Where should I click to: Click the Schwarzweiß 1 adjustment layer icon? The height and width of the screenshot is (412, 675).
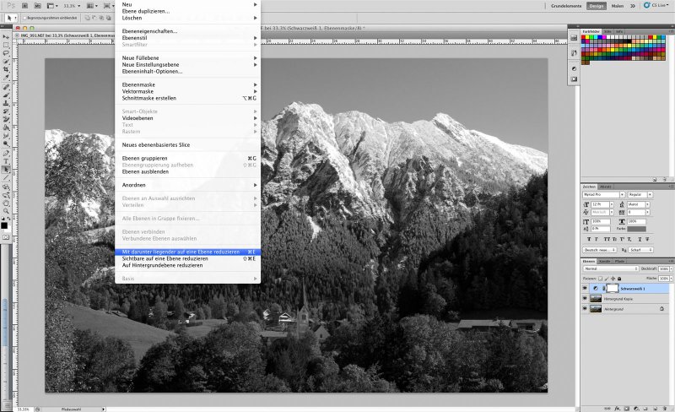tap(597, 288)
